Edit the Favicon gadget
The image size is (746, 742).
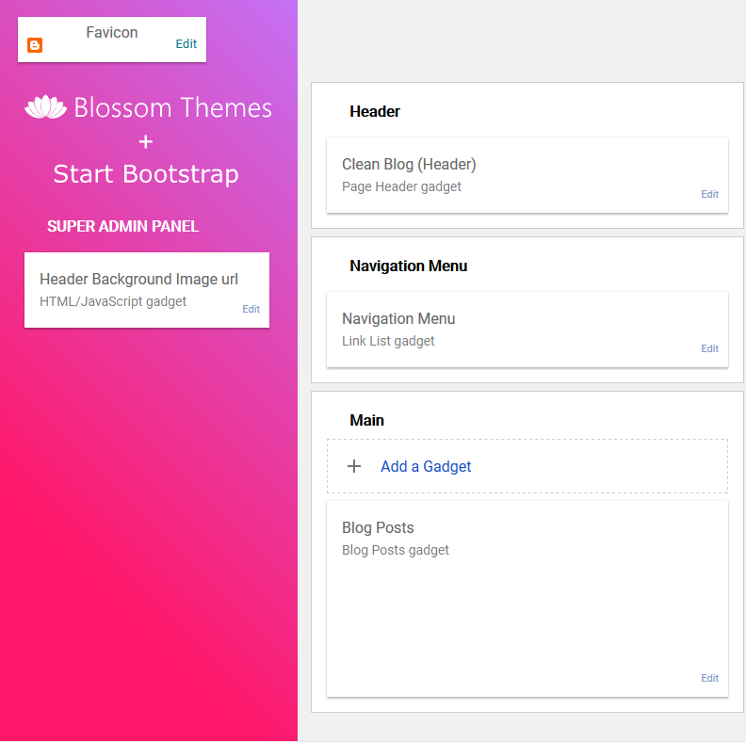186,43
